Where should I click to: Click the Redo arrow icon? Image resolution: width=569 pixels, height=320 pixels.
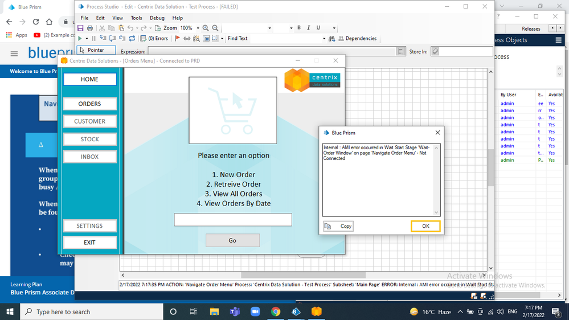click(x=144, y=28)
